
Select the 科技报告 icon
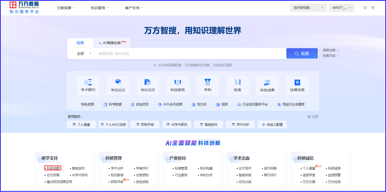click(178, 82)
